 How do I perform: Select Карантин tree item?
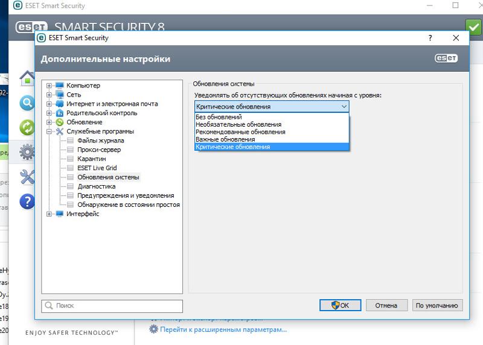pyautogui.click(x=92, y=159)
